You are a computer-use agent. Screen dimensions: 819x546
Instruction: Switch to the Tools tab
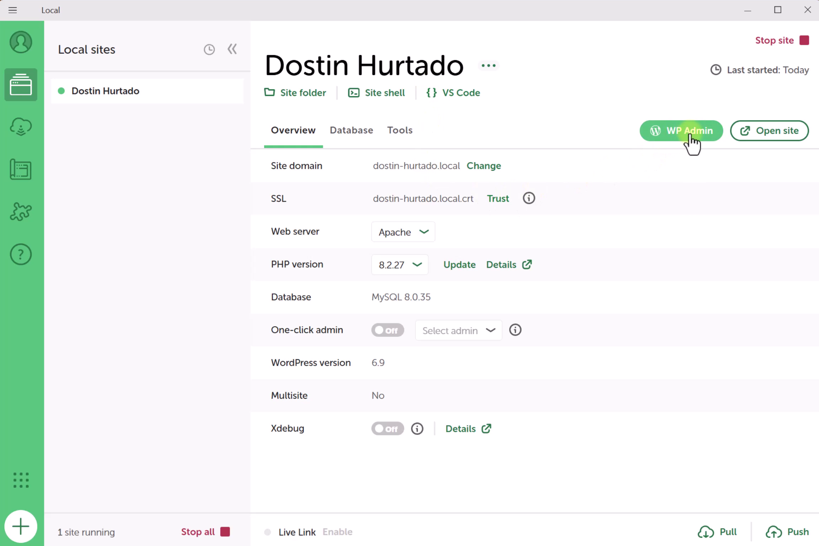pyautogui.click(x=400, y=130)
